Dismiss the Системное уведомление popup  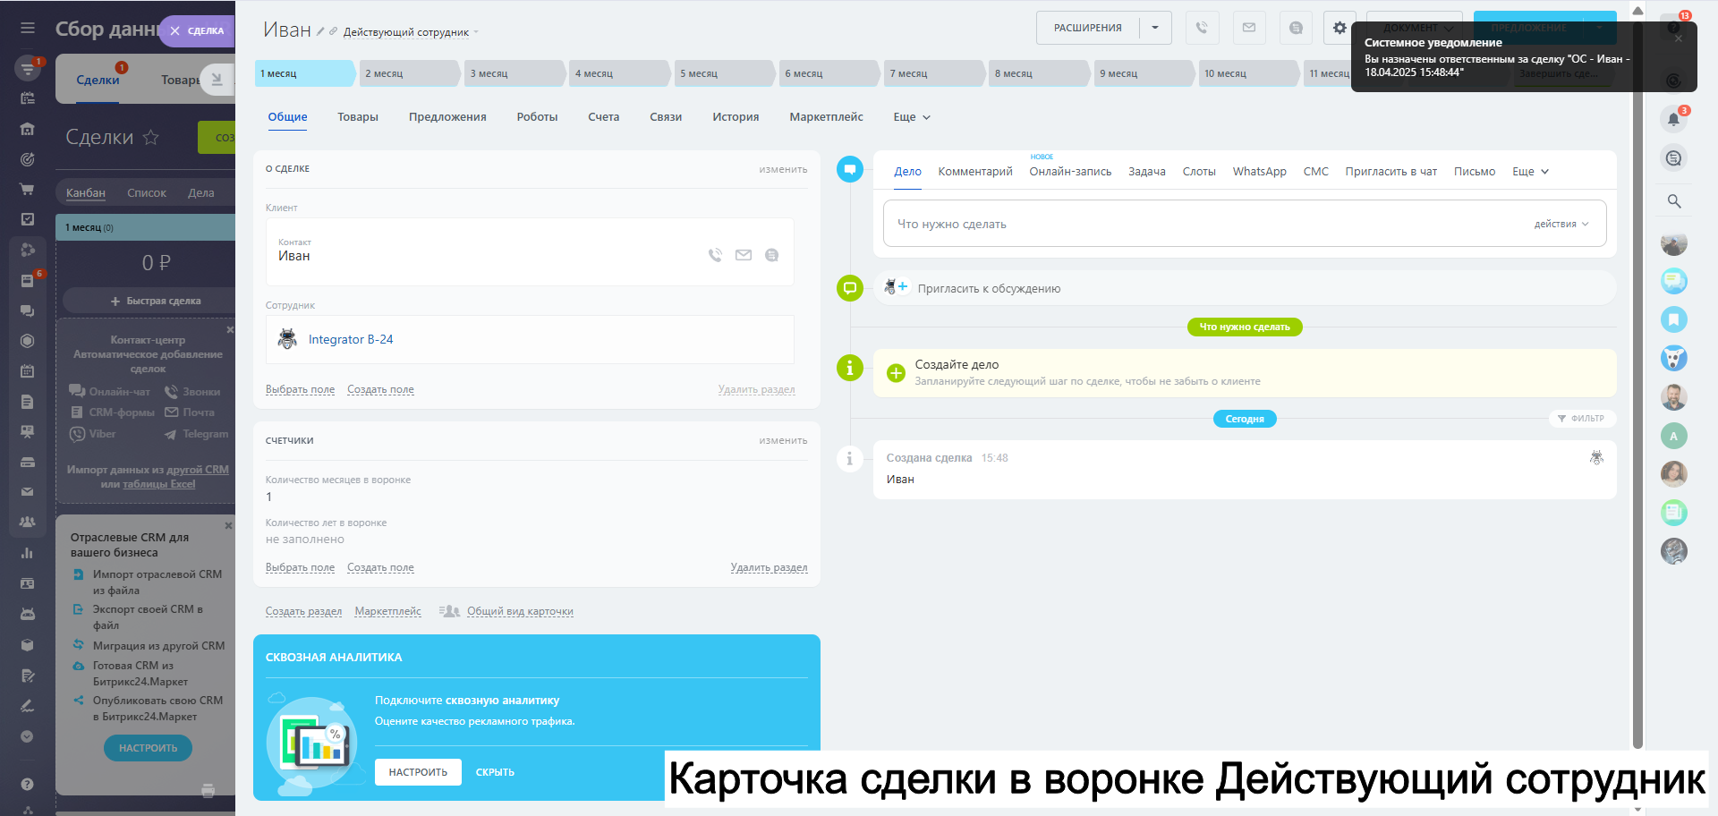[1679, 38]
